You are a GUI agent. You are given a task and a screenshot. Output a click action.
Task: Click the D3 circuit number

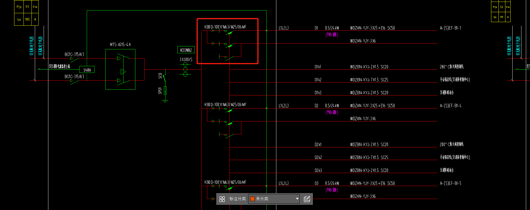point(316,183)
